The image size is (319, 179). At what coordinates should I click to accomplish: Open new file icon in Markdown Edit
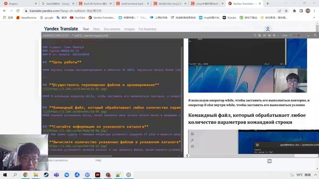pyautogui.click(x=255, y=35)
